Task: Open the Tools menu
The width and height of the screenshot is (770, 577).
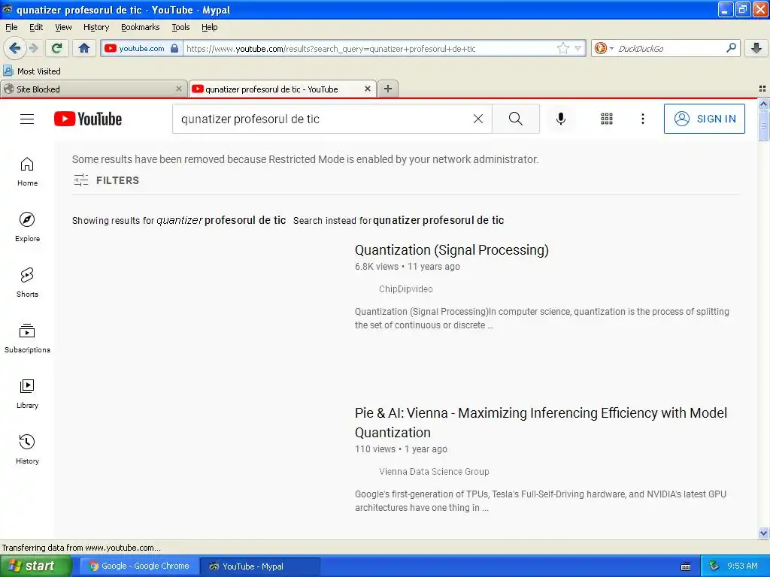Action: 180,27
